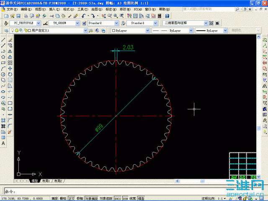Select the Ellipse draw tool
Screen dimensions: 268x201
coord(3,92)
